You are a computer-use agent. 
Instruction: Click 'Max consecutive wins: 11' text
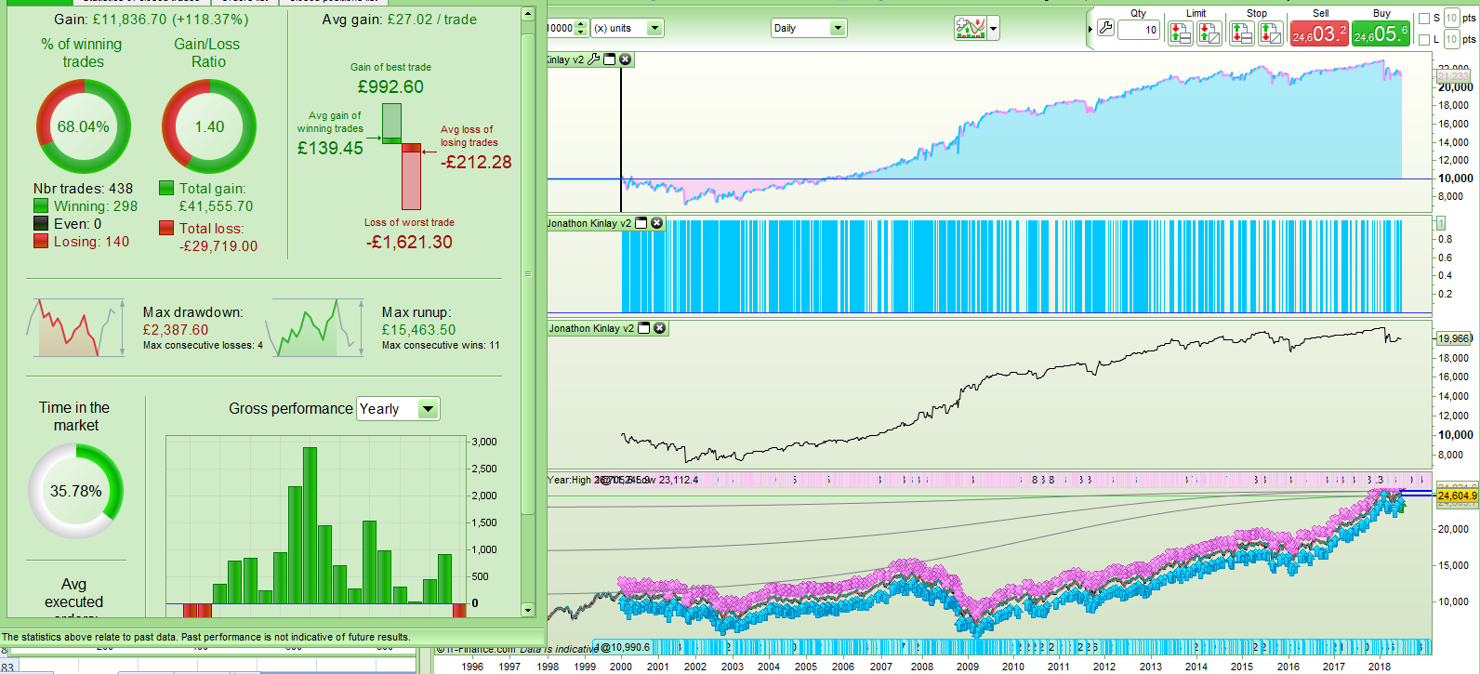pos(441,346)
